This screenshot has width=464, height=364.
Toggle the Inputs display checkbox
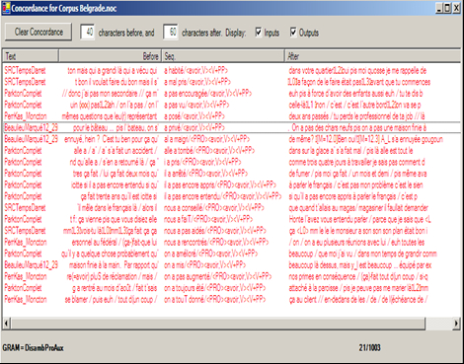[259, 33]
